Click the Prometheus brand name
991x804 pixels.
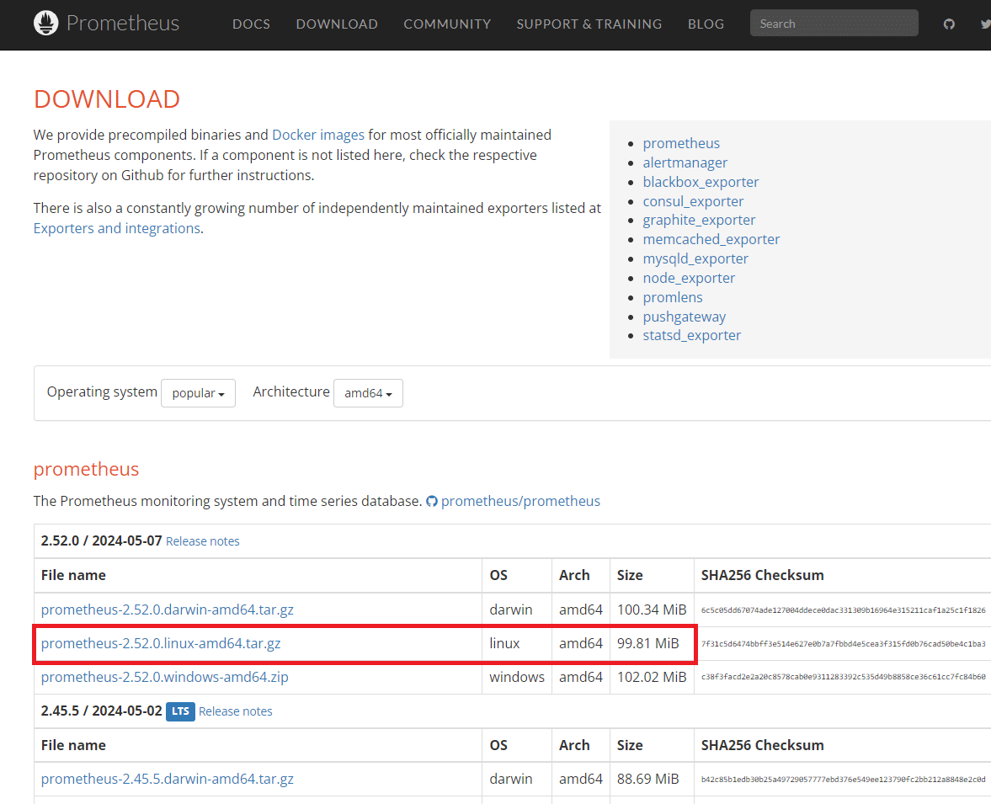click(123, 24)
